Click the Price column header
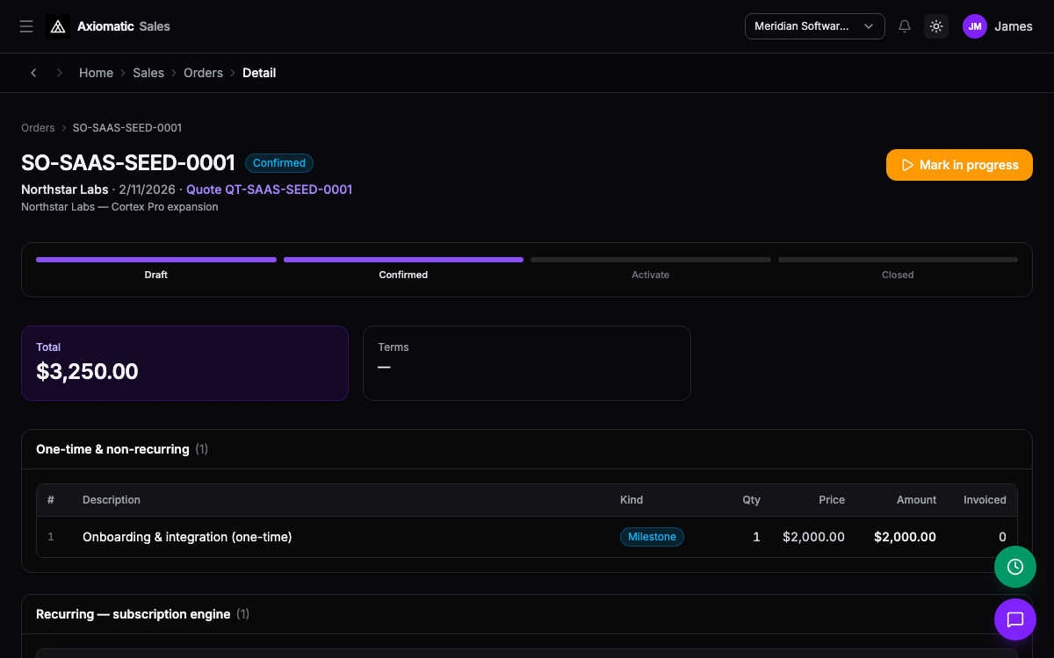This screenshot has width=1054, height=658. 832,500
